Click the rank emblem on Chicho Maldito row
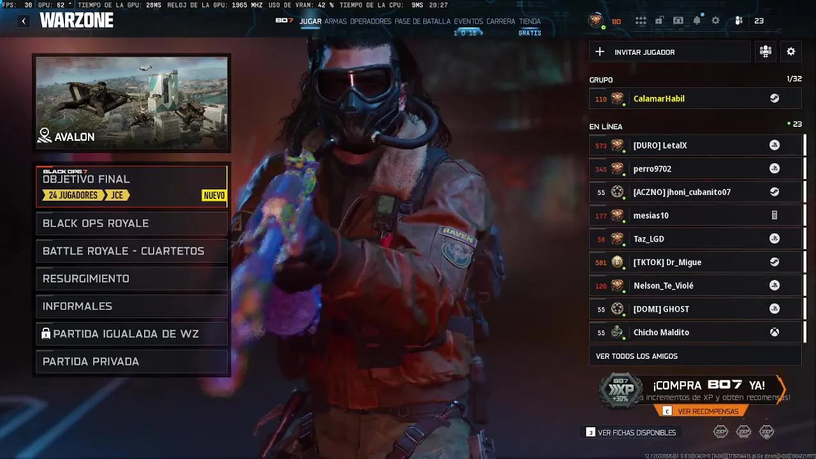This screenshot has width=816, height=459. pos(617,332)
